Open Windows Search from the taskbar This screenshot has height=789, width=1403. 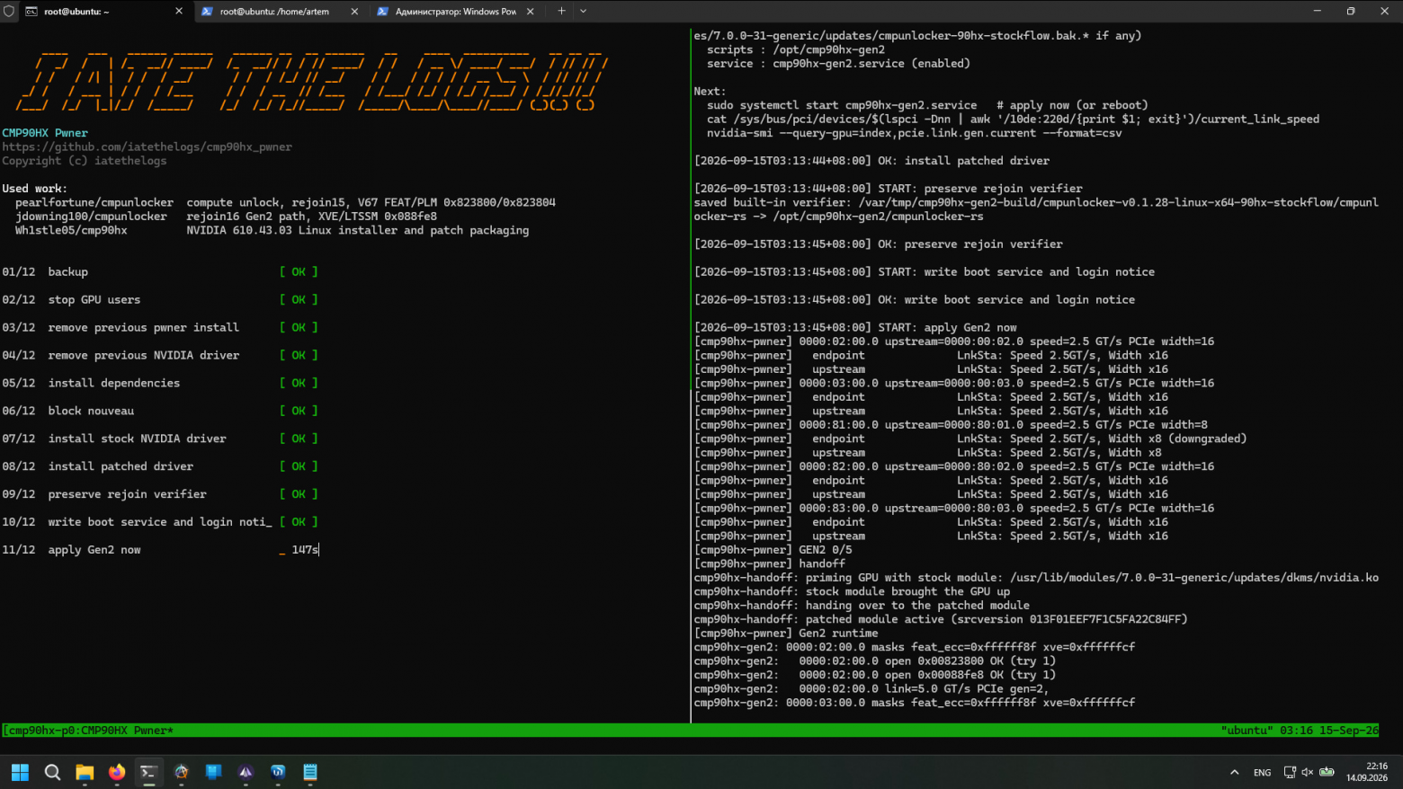click(x=52, y=772)
